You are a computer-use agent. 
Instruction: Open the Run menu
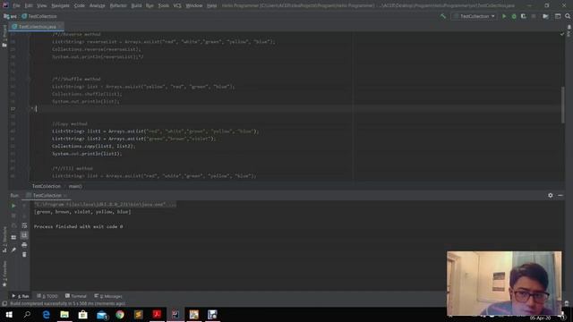click(150, 5)
